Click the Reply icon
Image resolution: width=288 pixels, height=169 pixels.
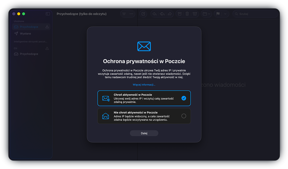[x=154, y=14]
